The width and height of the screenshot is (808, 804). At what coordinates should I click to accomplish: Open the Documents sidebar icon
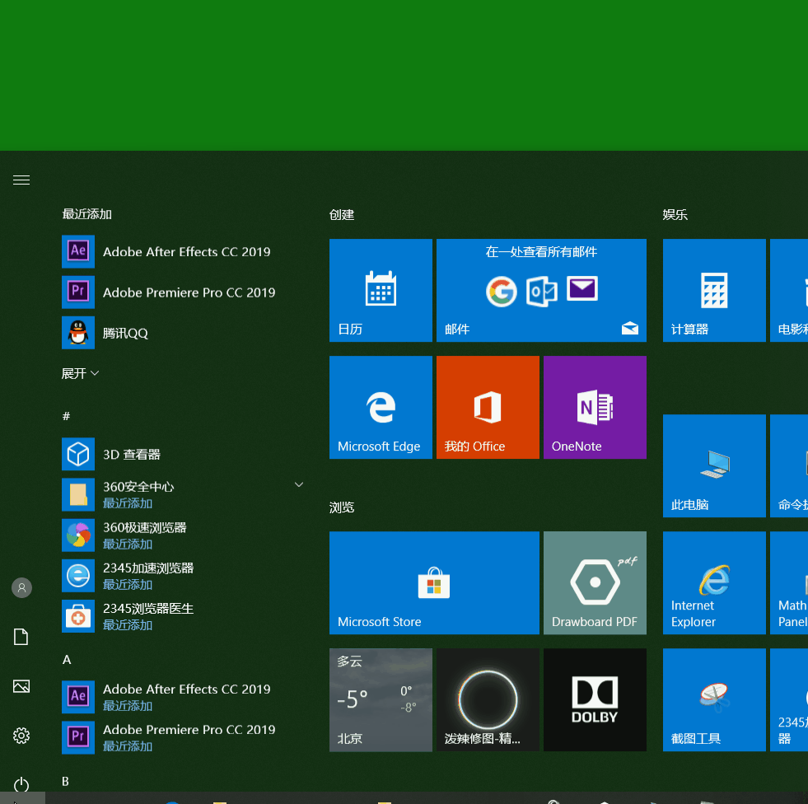[x=21, y=637]
